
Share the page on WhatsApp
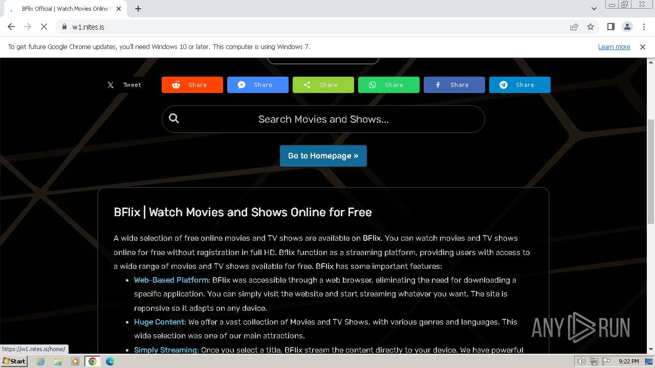point(389,85)
